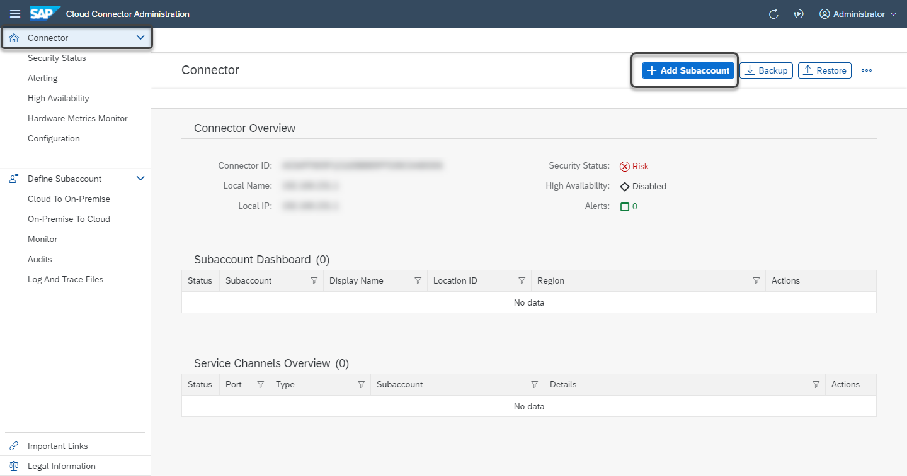Open Hardware Metrics Monitor

tap(77, 118)
